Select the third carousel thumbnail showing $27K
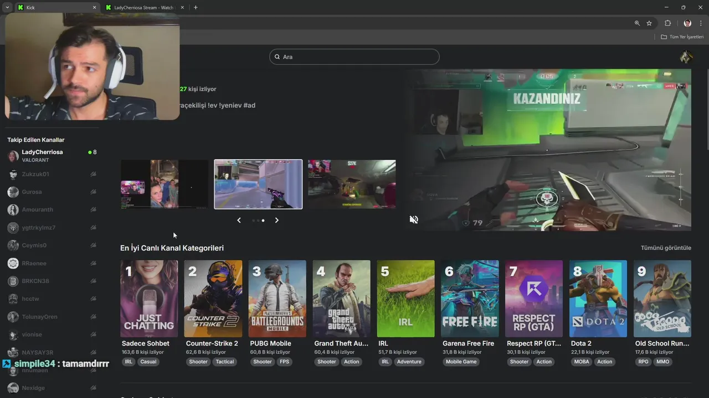This screenshot has height=398, width=709. point(352,184)
